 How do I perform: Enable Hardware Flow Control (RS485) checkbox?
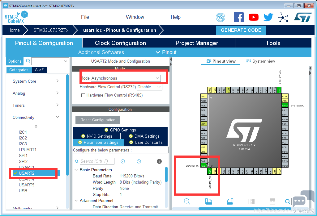click(83, 95)
